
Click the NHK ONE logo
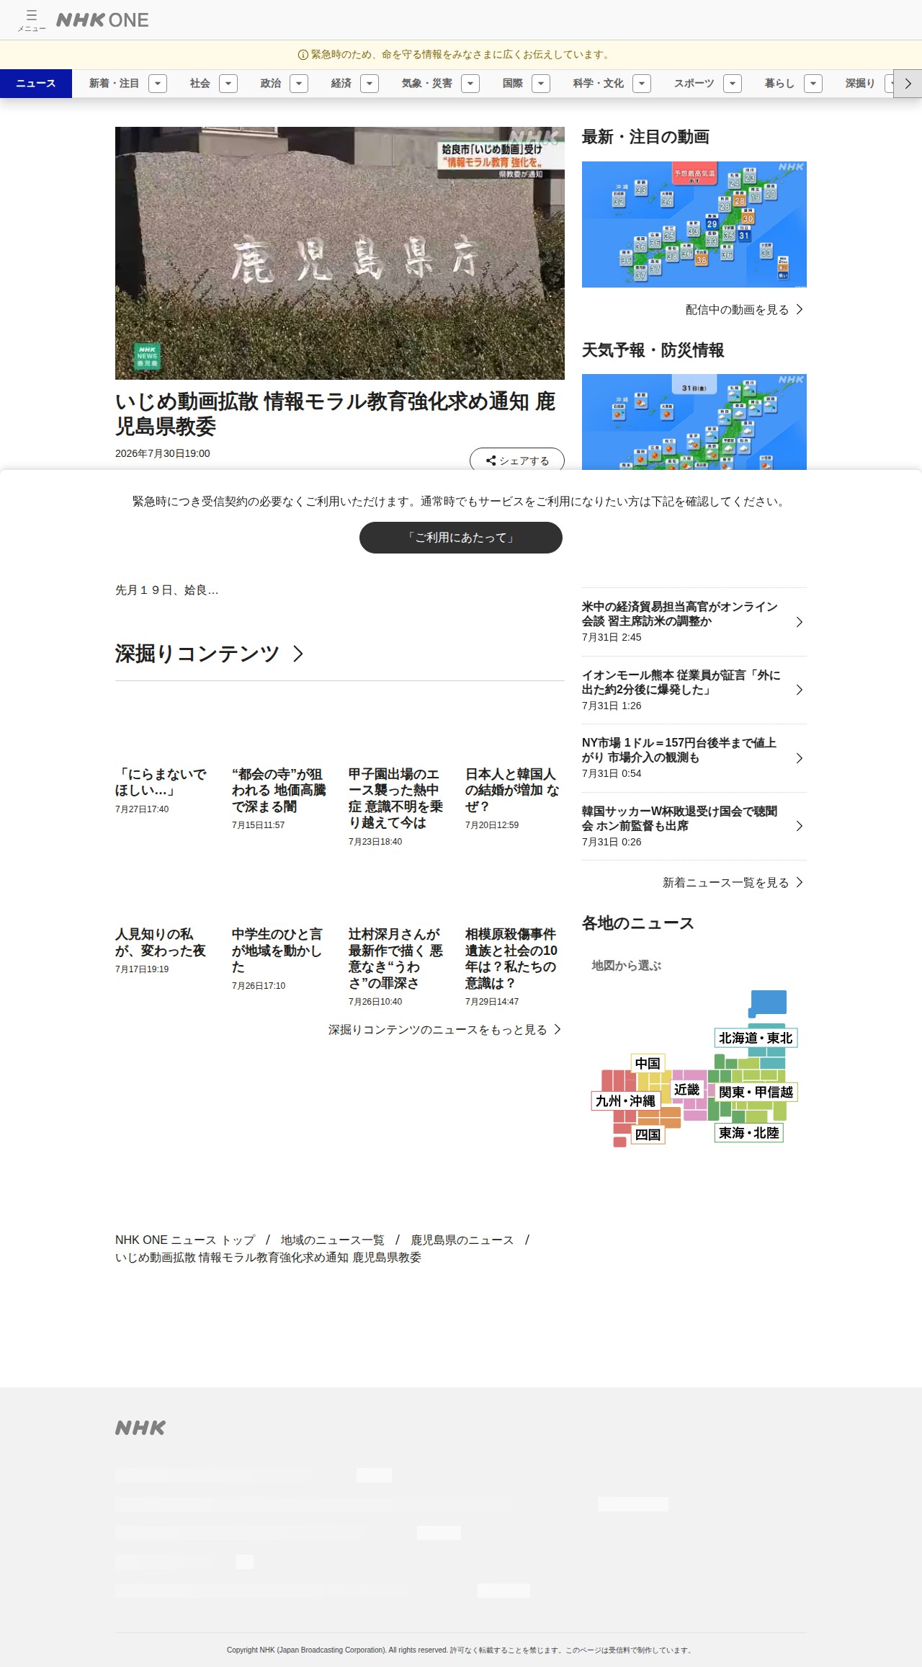(102, 20)
